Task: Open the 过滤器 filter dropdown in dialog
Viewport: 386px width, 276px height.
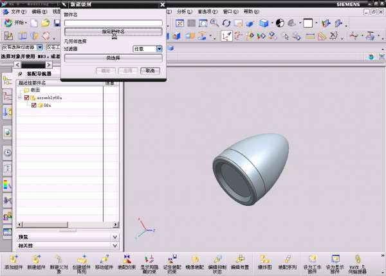Action: click(x=158, y=48)
